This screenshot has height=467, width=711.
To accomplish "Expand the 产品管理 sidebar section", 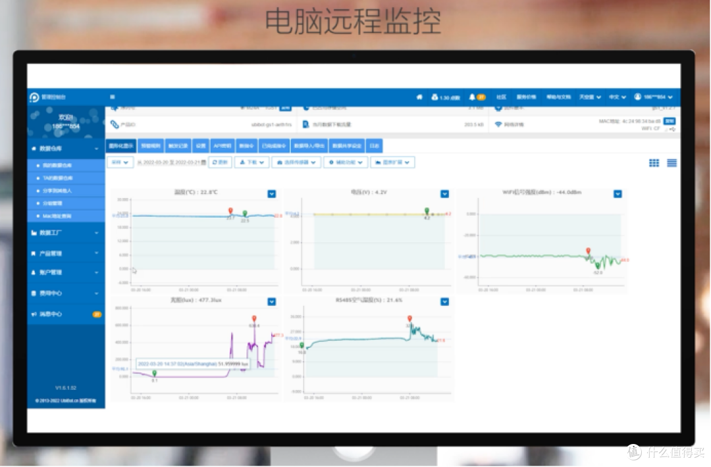I will (66, 253).
